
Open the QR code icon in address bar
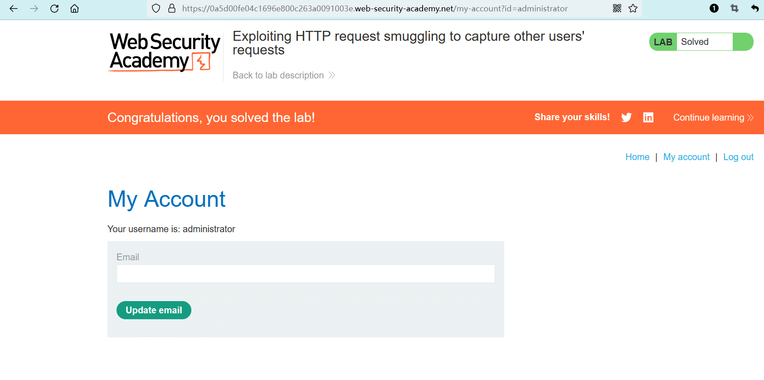[x=617, y=8]
